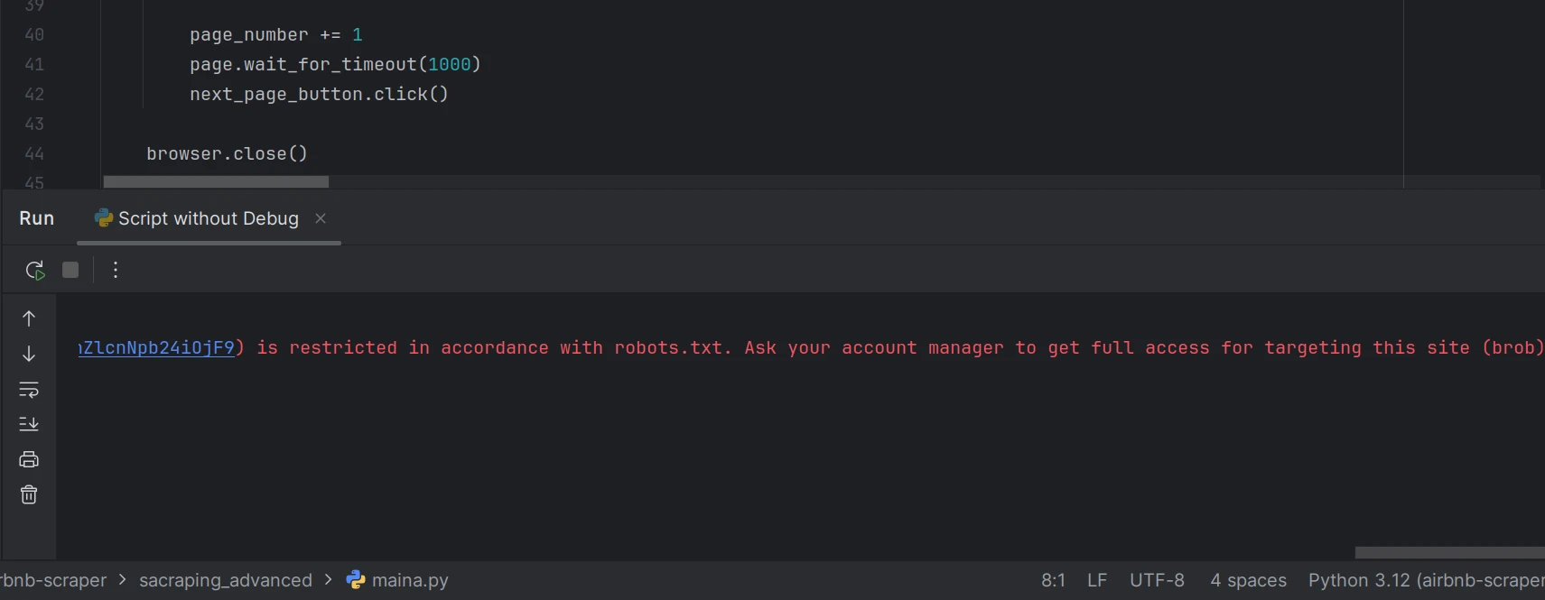Change file encoding from UTF-8

1157,580
